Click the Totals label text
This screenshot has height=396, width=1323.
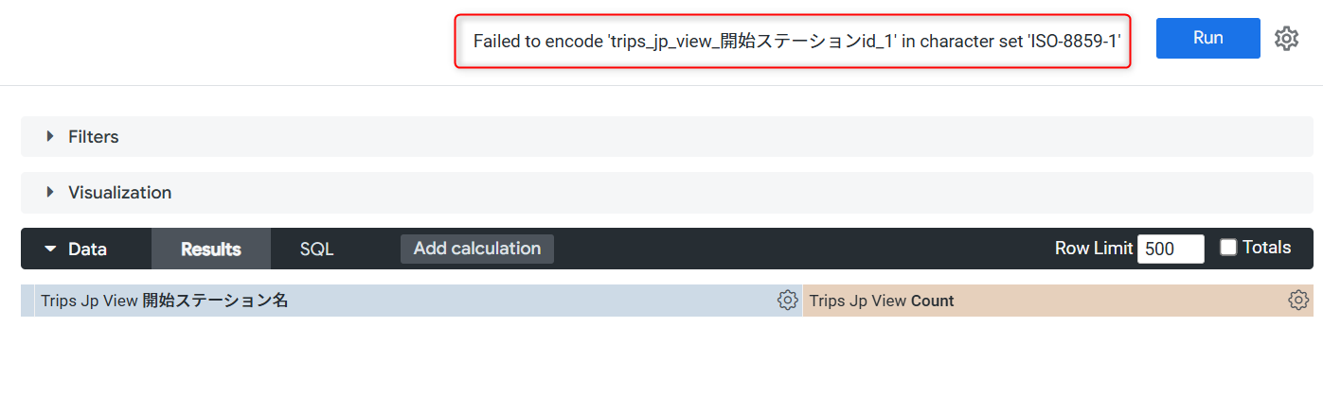coord(1266,248)
